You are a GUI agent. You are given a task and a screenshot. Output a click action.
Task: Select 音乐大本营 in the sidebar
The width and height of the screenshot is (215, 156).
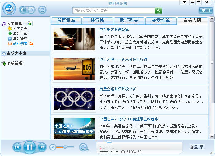tap(25, 53)
